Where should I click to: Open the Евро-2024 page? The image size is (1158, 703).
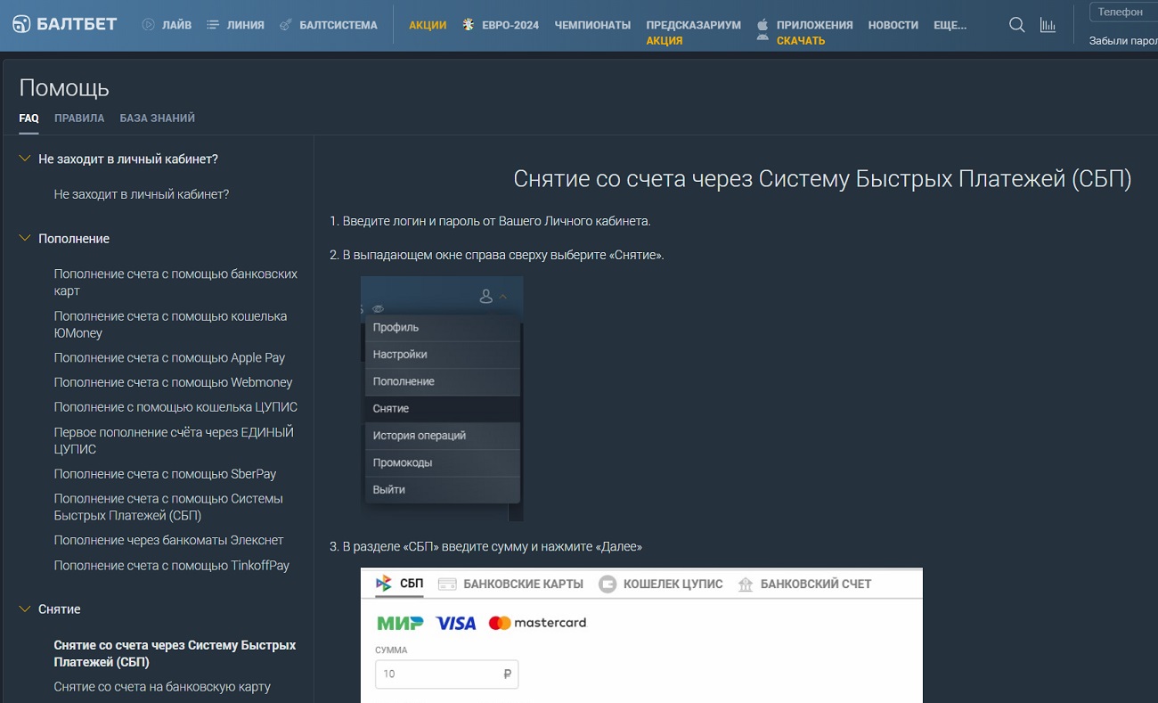pos(510,25)
